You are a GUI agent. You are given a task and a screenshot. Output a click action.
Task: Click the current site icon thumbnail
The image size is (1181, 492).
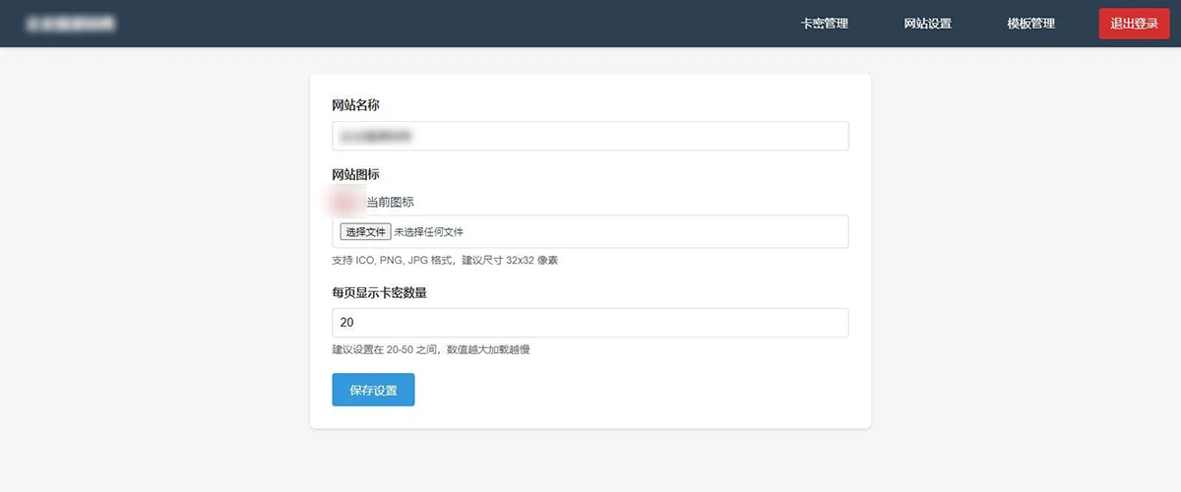coord(345,202)
